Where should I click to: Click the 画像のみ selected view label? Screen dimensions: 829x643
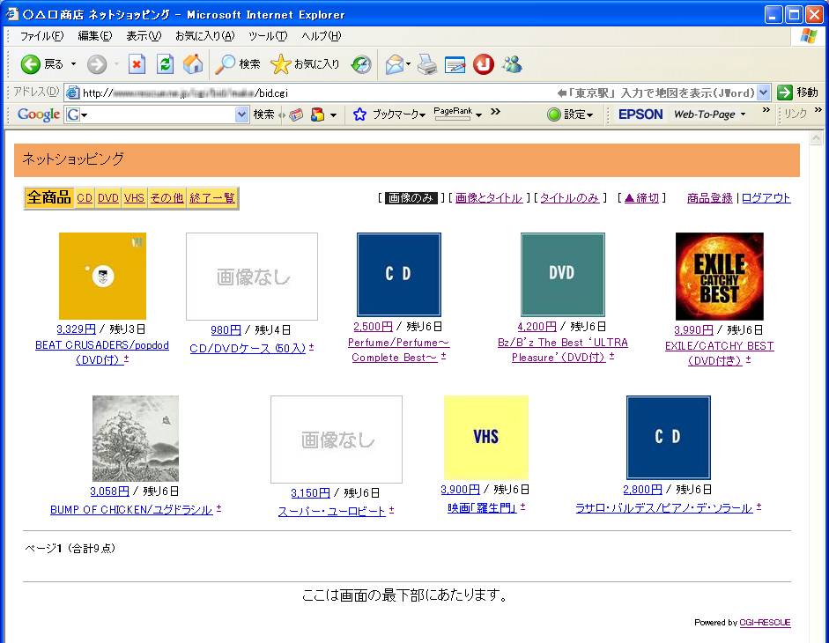(x=411, y=198)
